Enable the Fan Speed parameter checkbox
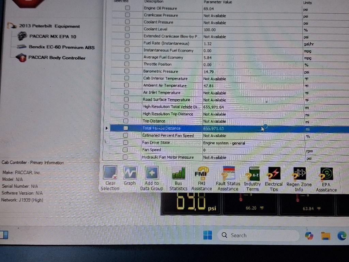 tap(125, 150)
